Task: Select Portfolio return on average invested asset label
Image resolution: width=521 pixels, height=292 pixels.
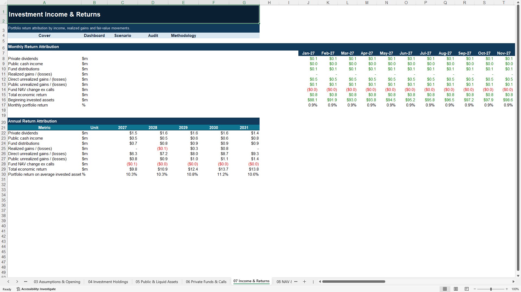Action: 45,174
